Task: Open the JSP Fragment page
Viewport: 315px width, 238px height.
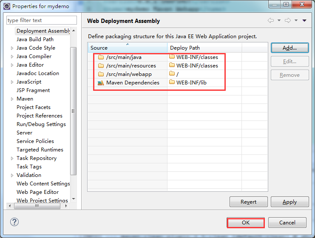Action: coord(33,90)
